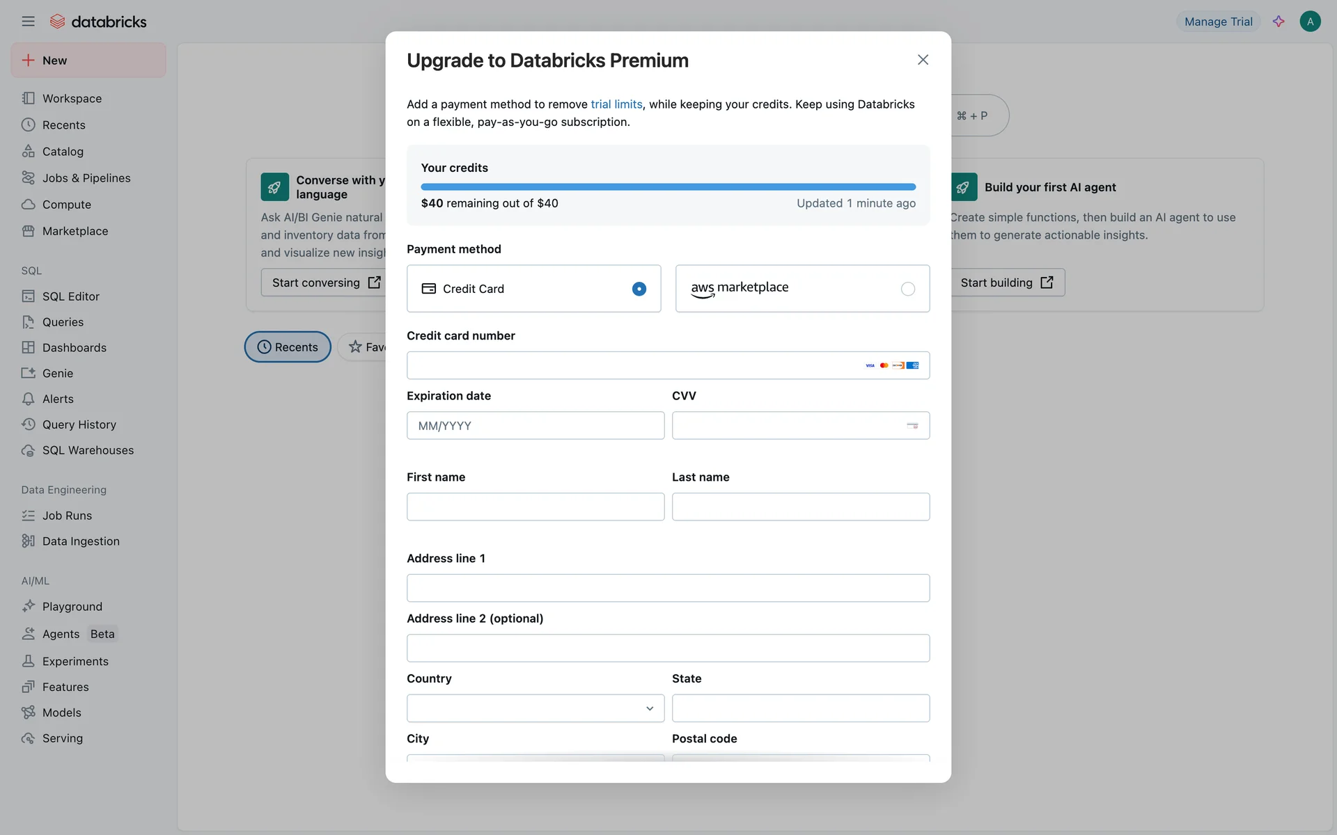
Task: Open the Country dropdown
Action: [535, 708]
